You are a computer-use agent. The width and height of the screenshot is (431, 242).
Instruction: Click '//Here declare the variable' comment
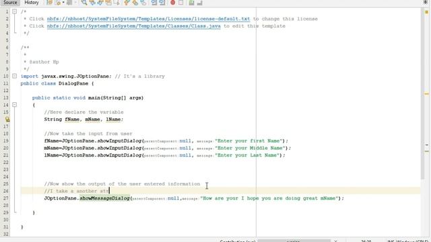pyautogui.click(x=84, y=112)
